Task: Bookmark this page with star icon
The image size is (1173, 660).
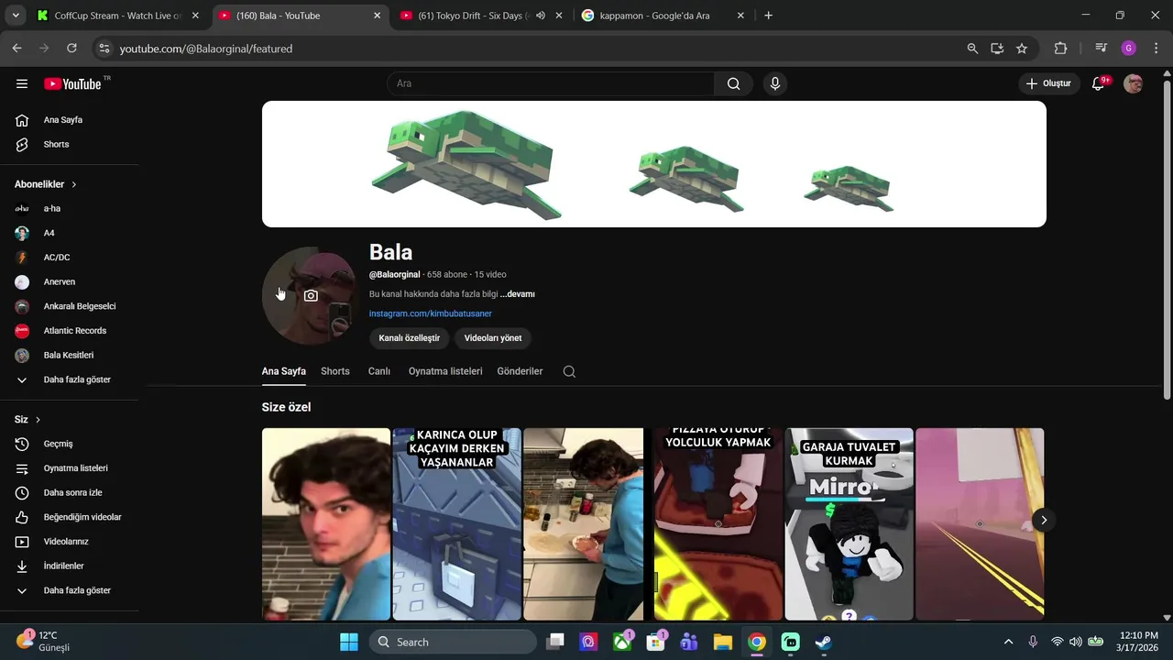Action: tap(1022, 49)
